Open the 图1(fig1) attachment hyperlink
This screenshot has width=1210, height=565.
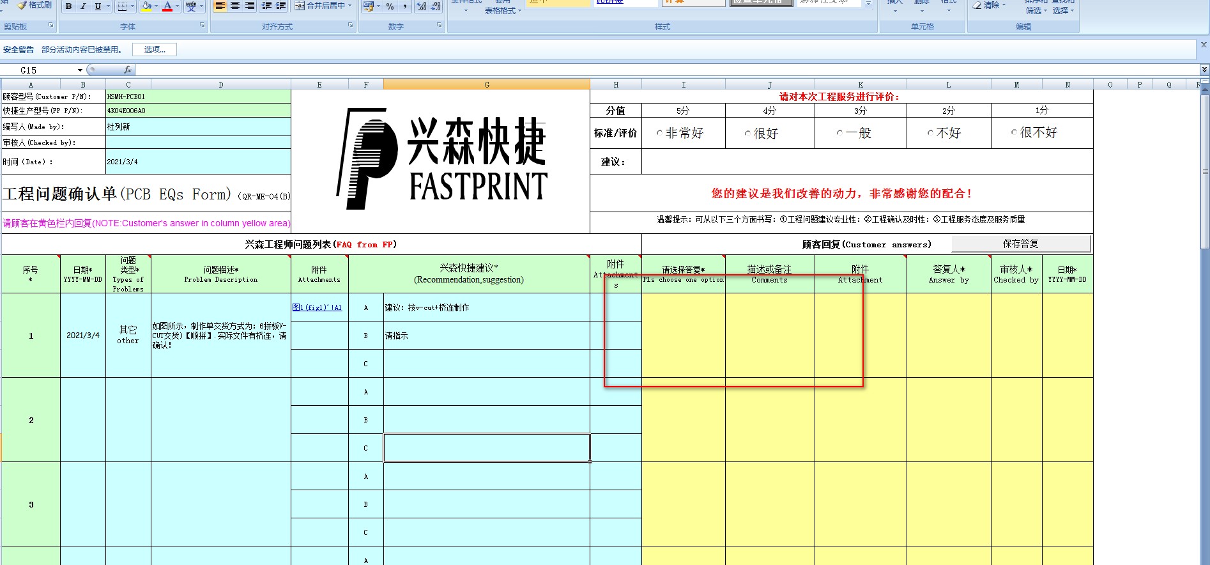click(x=317, y=307)
